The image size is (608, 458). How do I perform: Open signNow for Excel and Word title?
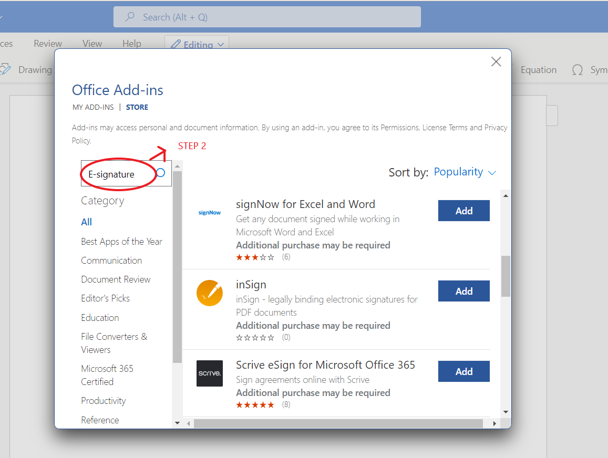point(305,204)
